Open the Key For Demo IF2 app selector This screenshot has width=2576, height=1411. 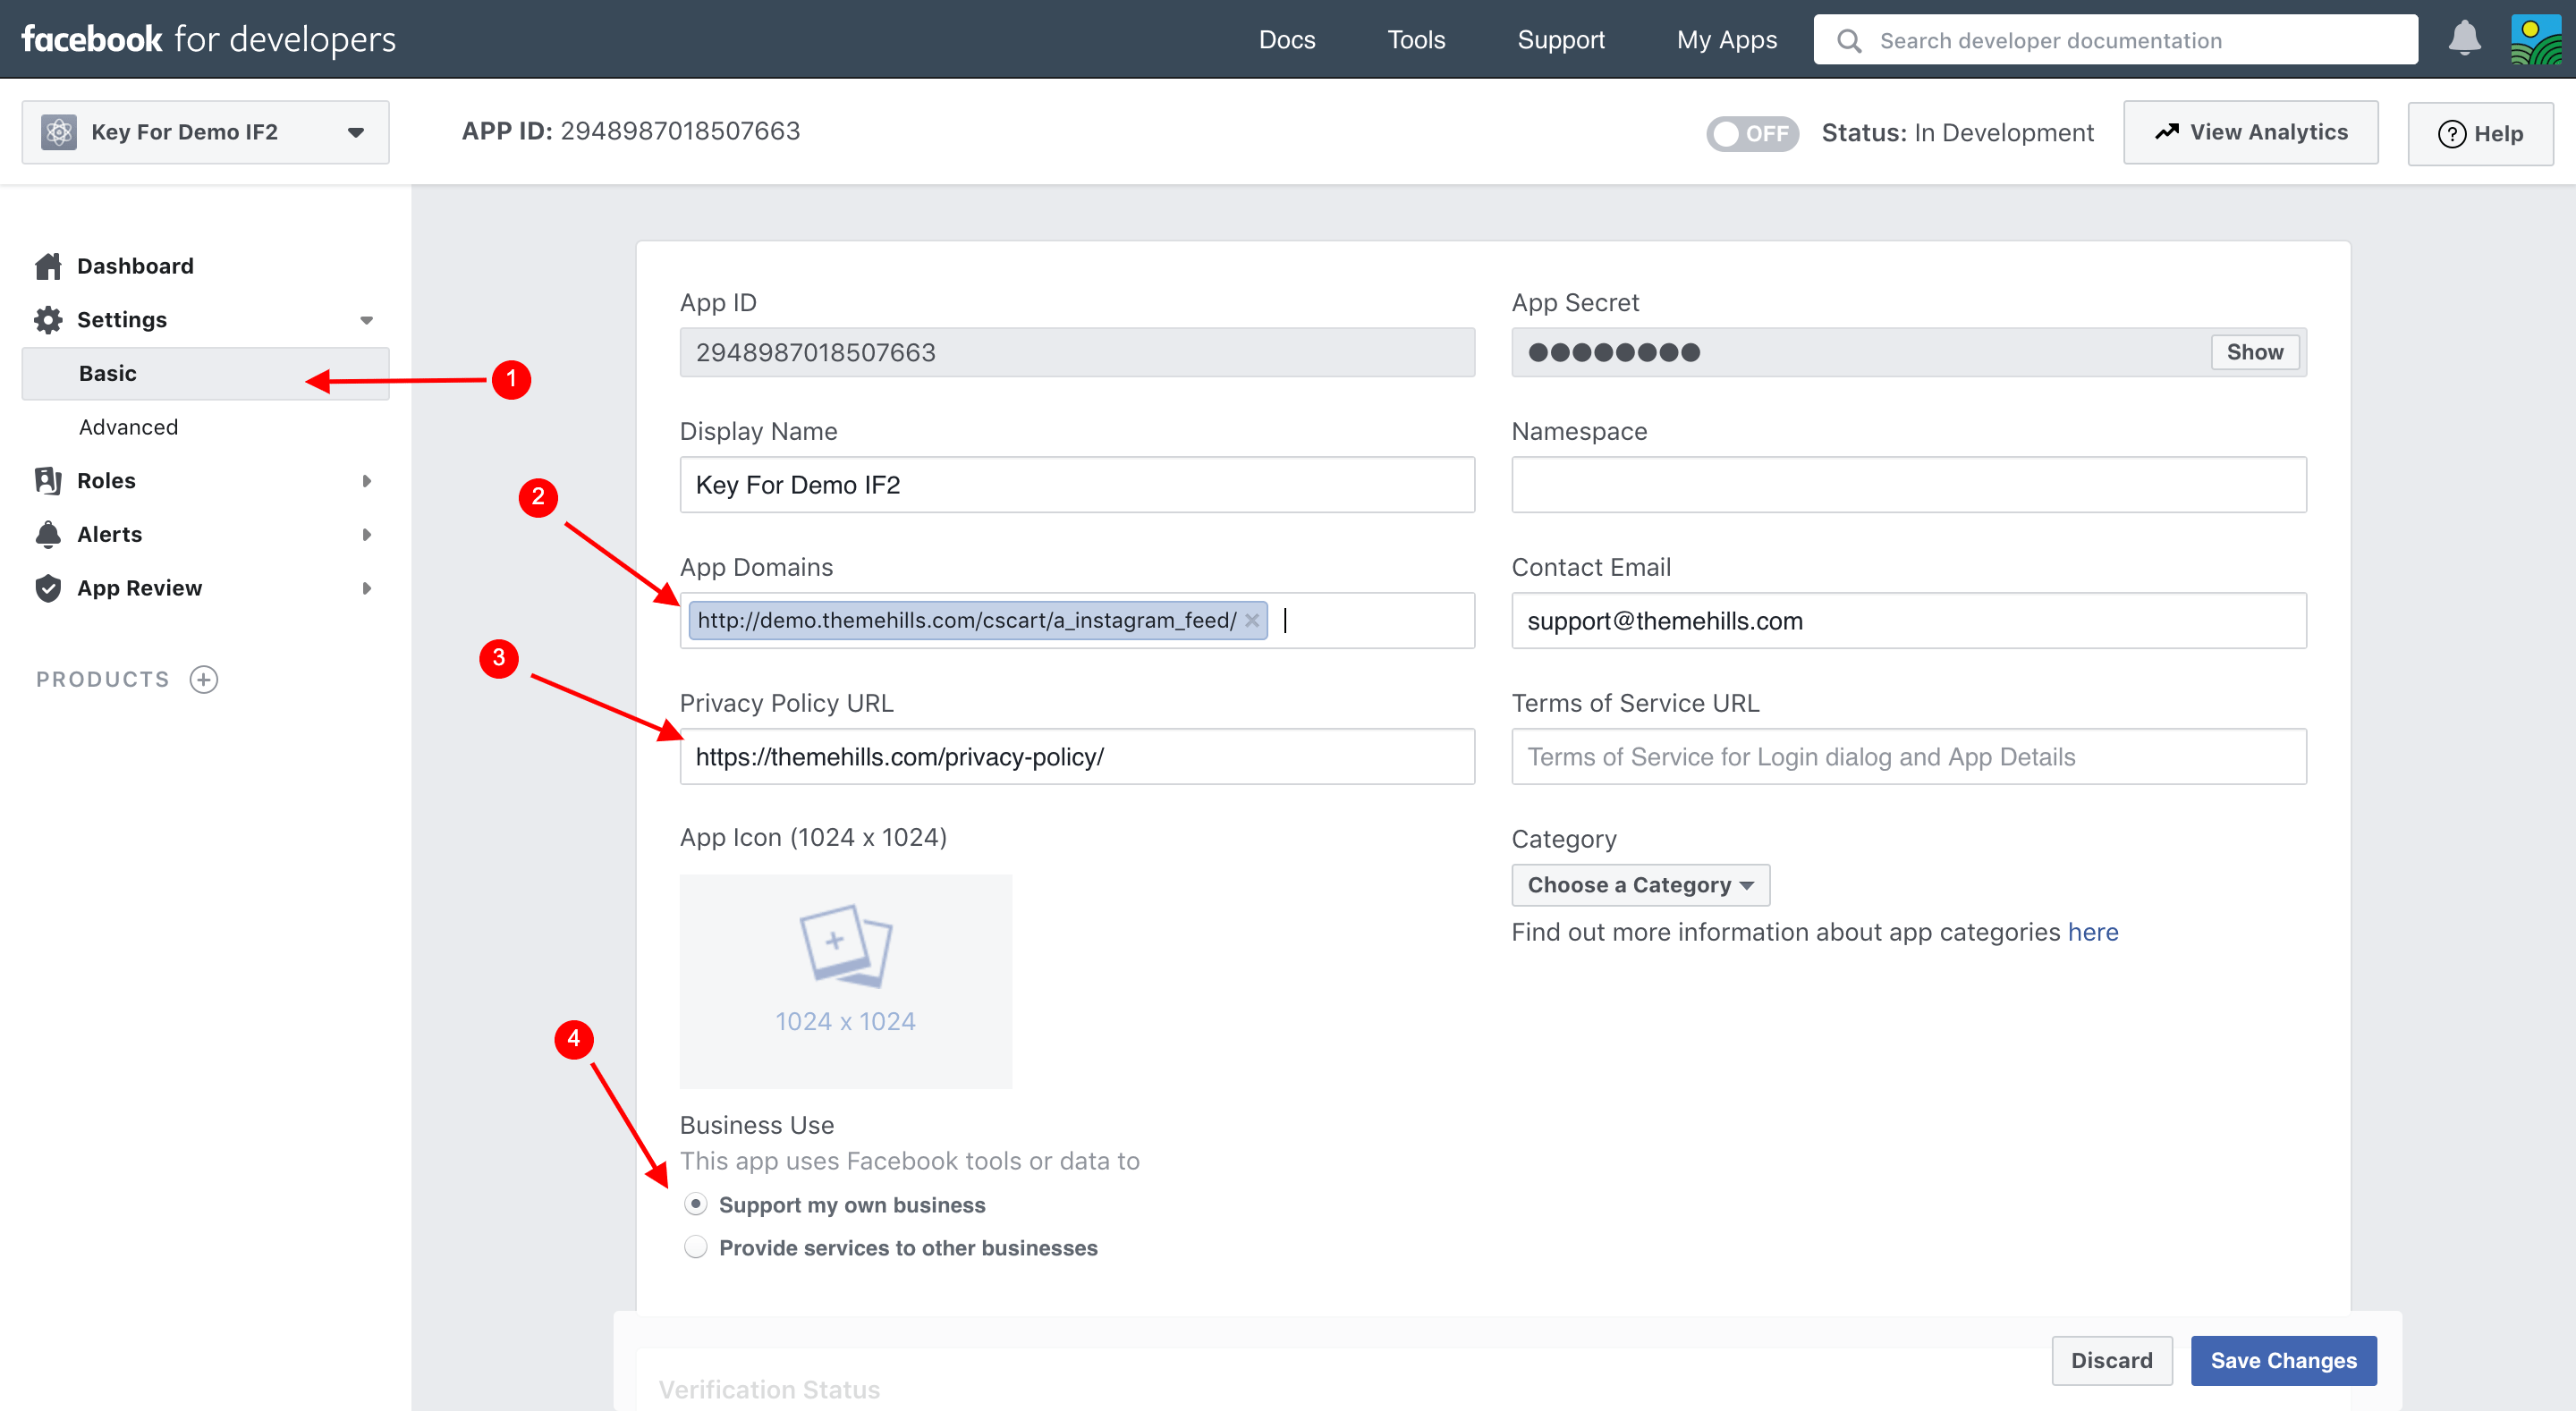(206, 132)
